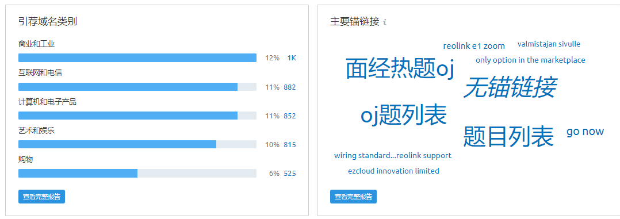Click 'valmistajan sivulle' anchor text

coord(549,44)
